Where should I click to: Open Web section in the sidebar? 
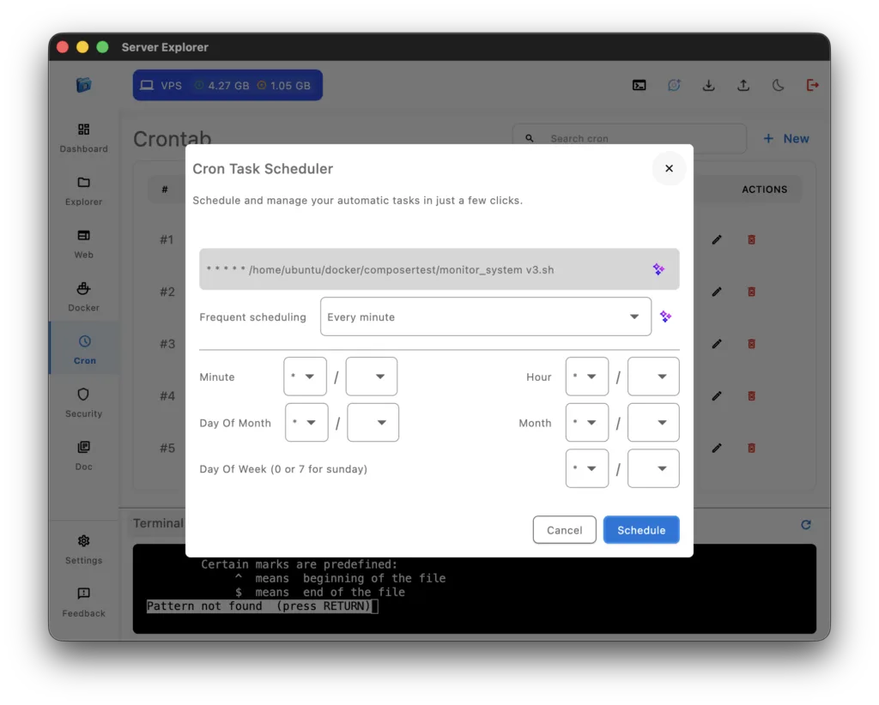[x=83, y=244]
